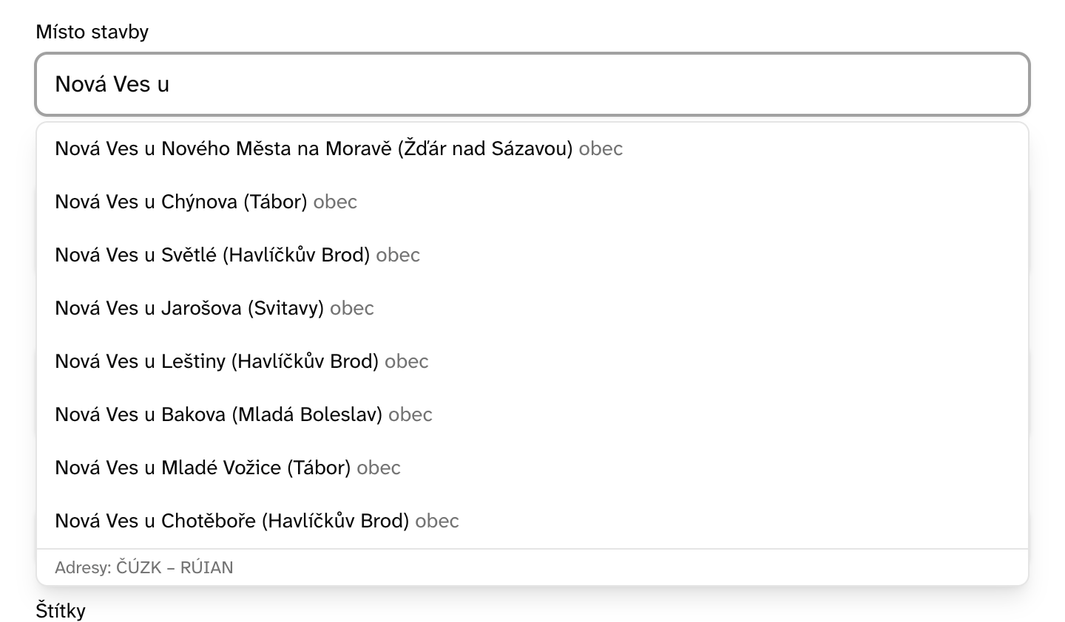Click the Adresy: ČÚZK – RÚIAN attribution
Screen dimensions: 1065x622
click(144, 567)
